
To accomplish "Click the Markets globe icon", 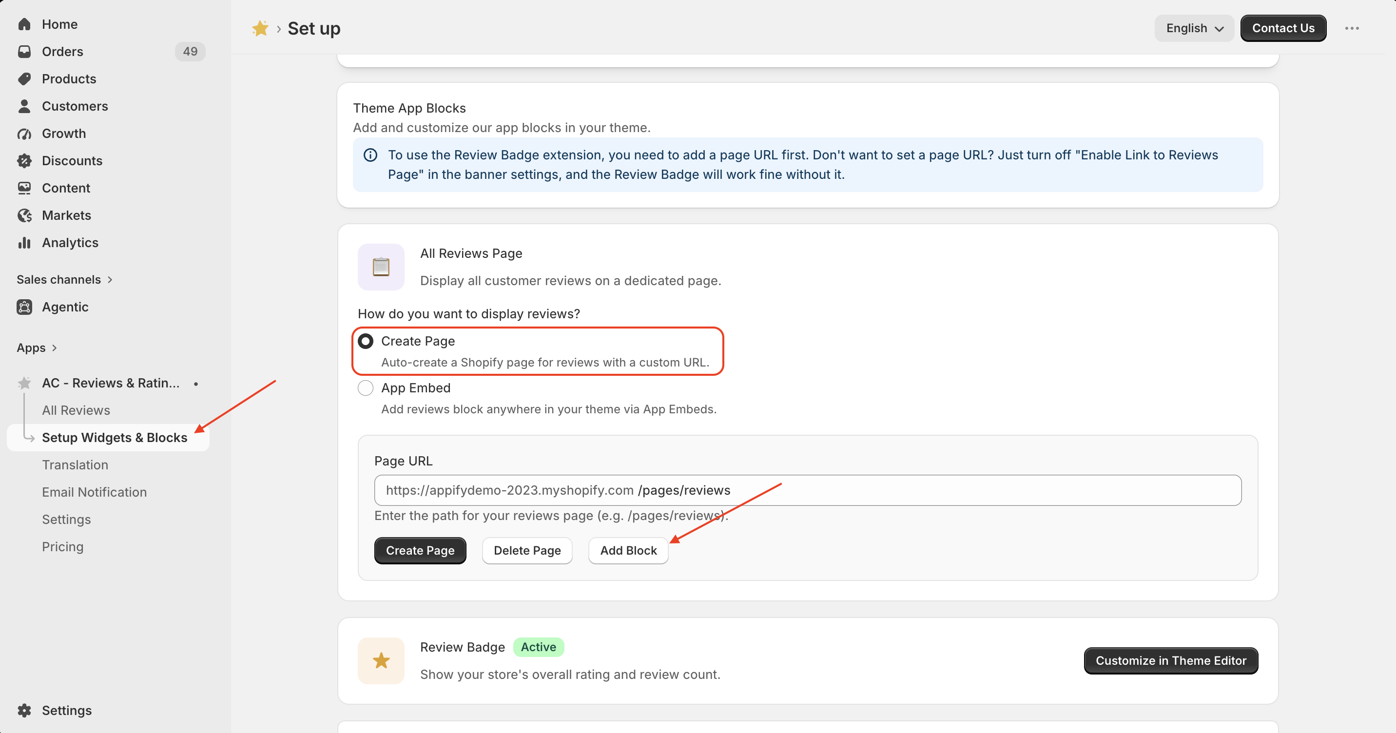I will coord(24,215).
